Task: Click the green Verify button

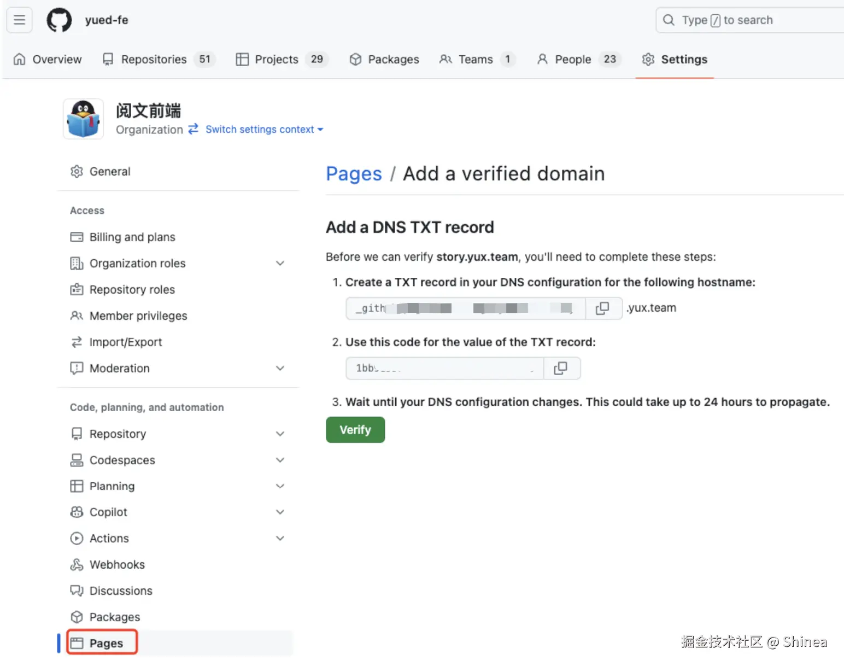Action: [x=355, y=430]
